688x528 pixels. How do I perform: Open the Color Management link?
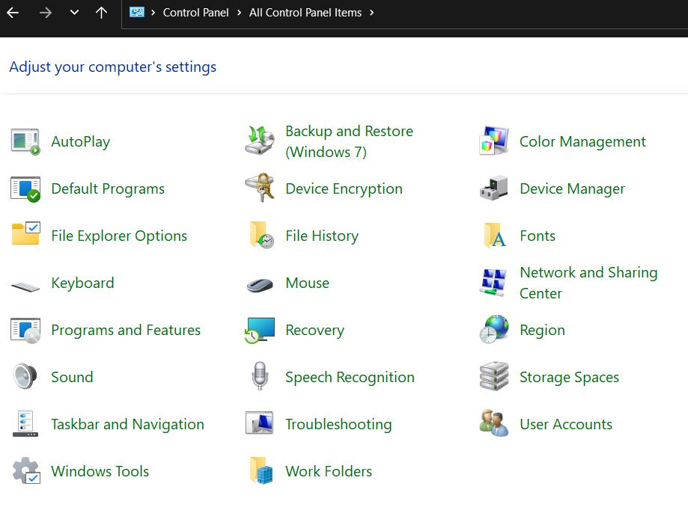(x=582, y=141)
